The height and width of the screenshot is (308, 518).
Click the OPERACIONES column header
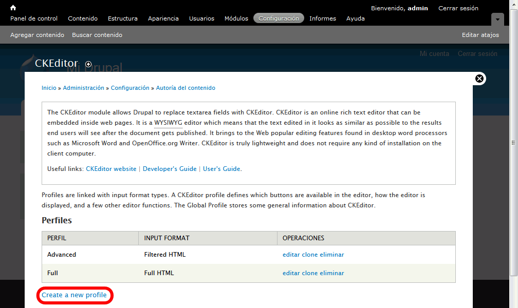[x=366, y=238]
